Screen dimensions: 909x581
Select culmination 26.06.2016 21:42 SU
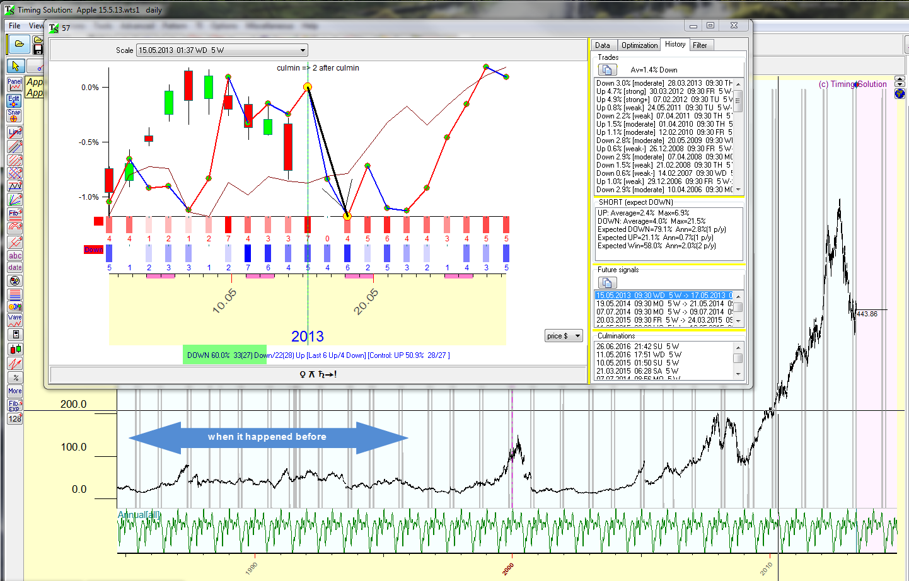tap(664, 347)
